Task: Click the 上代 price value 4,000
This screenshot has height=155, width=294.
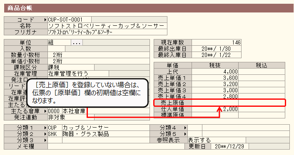Action: click(215, 71)
